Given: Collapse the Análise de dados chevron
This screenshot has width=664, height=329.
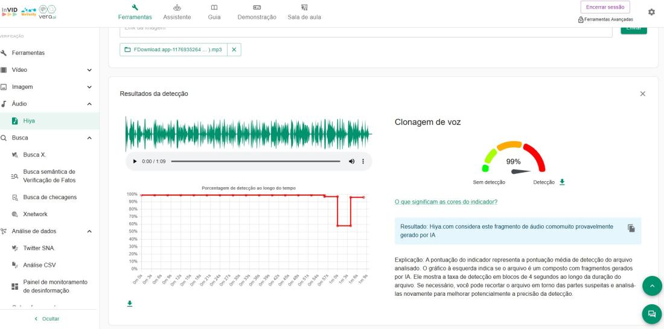Looking at the screenshot, I should click(x=89, y=231).
